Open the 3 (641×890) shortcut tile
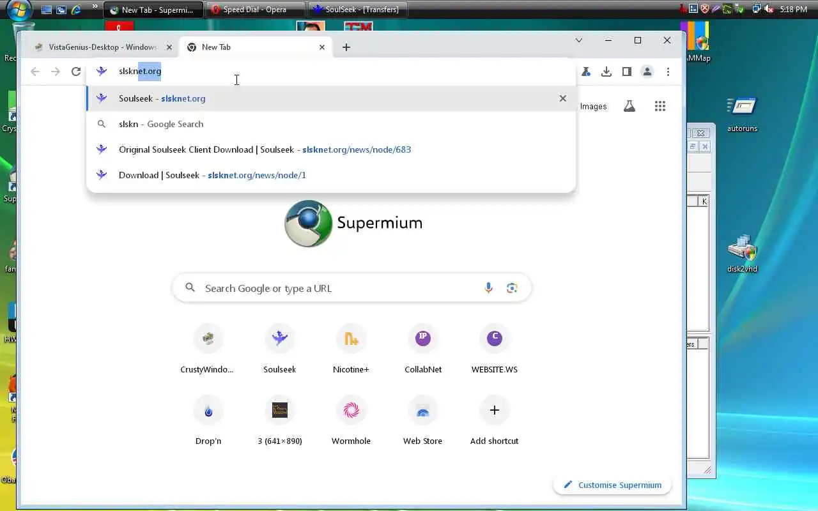818x511 pixels. (x=279, y=421)
